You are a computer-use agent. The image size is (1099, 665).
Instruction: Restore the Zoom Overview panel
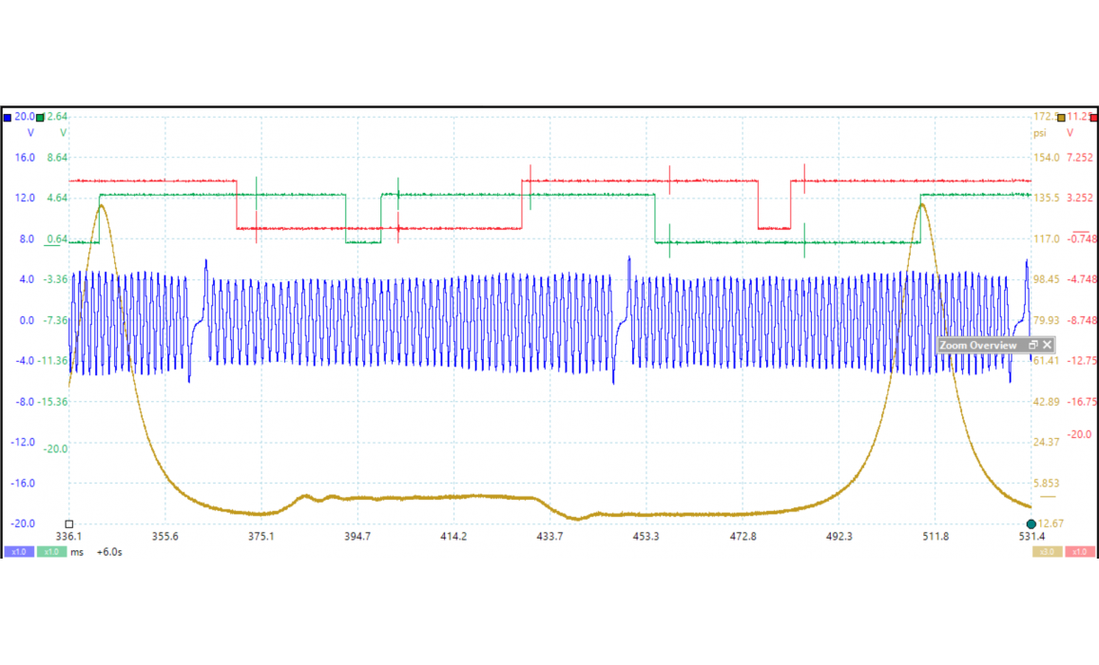coord(1033,346)
